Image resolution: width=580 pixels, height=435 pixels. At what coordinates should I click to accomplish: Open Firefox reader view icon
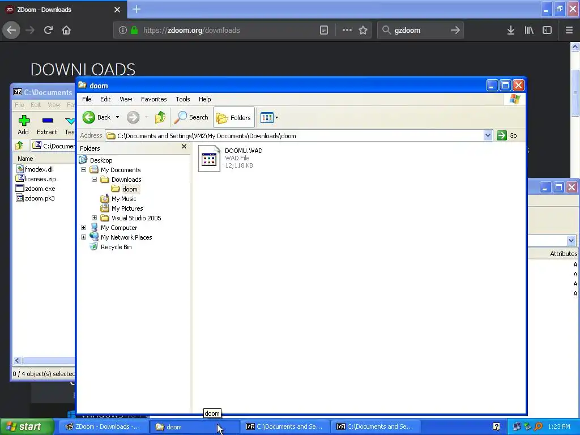coord(323,31)
